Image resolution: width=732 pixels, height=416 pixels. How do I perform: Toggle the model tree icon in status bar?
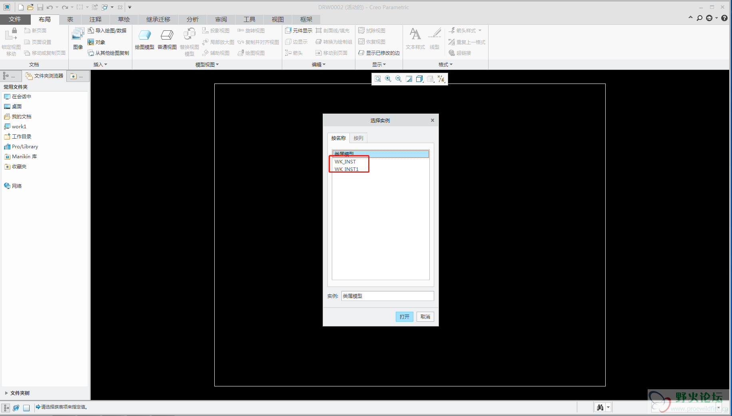click(x=6, y=408)
